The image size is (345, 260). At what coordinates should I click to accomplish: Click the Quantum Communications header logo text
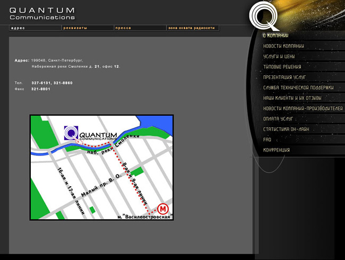pos(42,14)
